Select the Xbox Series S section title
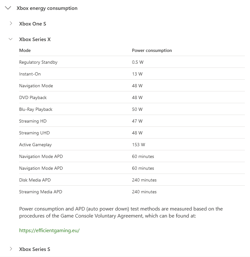This screenshot has width=250, height=257. 34,249
